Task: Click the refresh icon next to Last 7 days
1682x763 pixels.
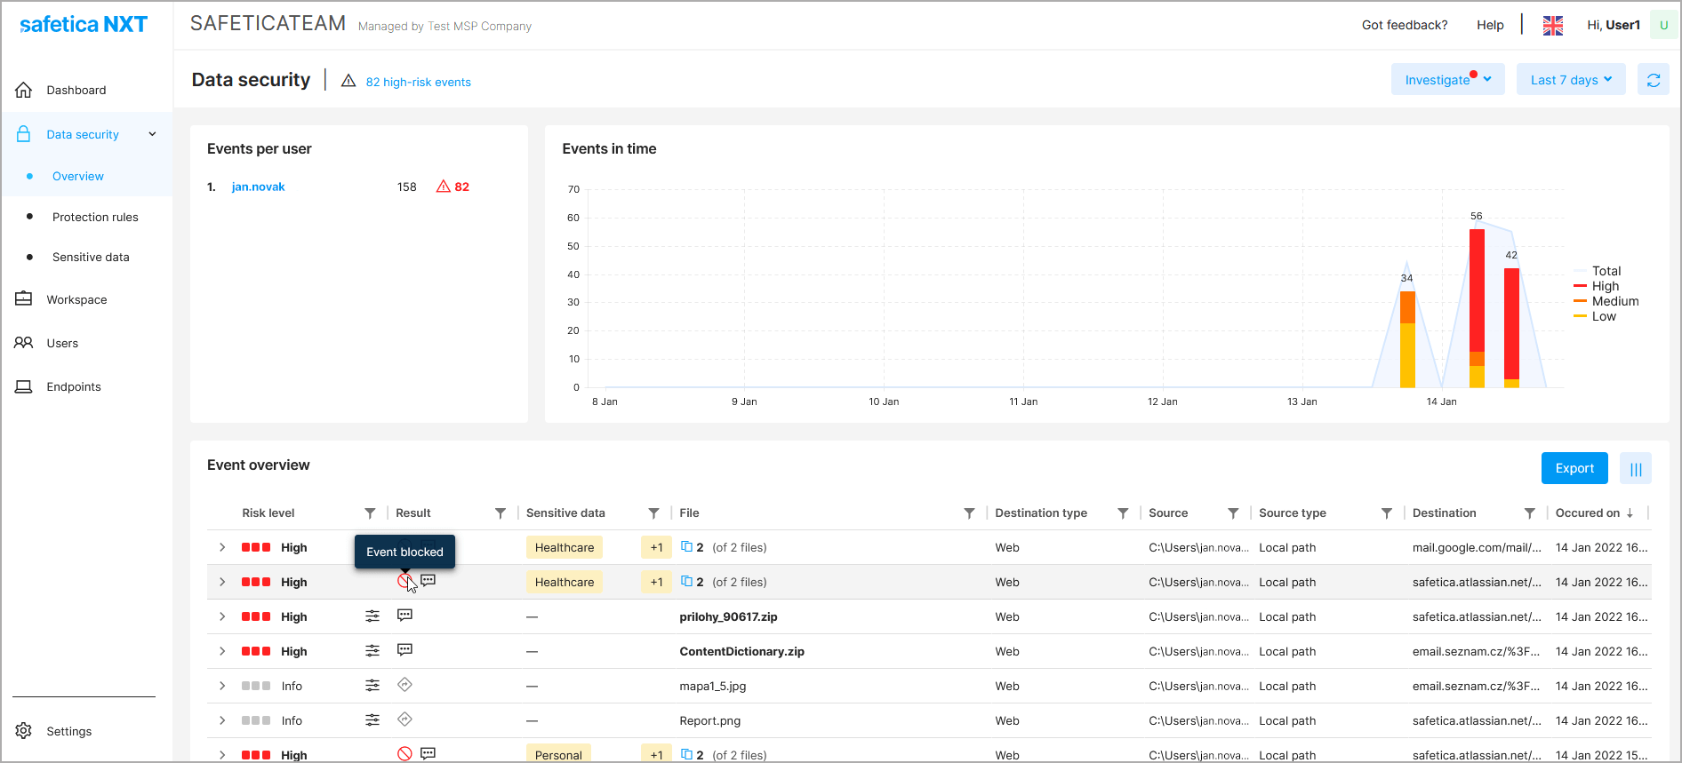Action: coord(1653,80)
